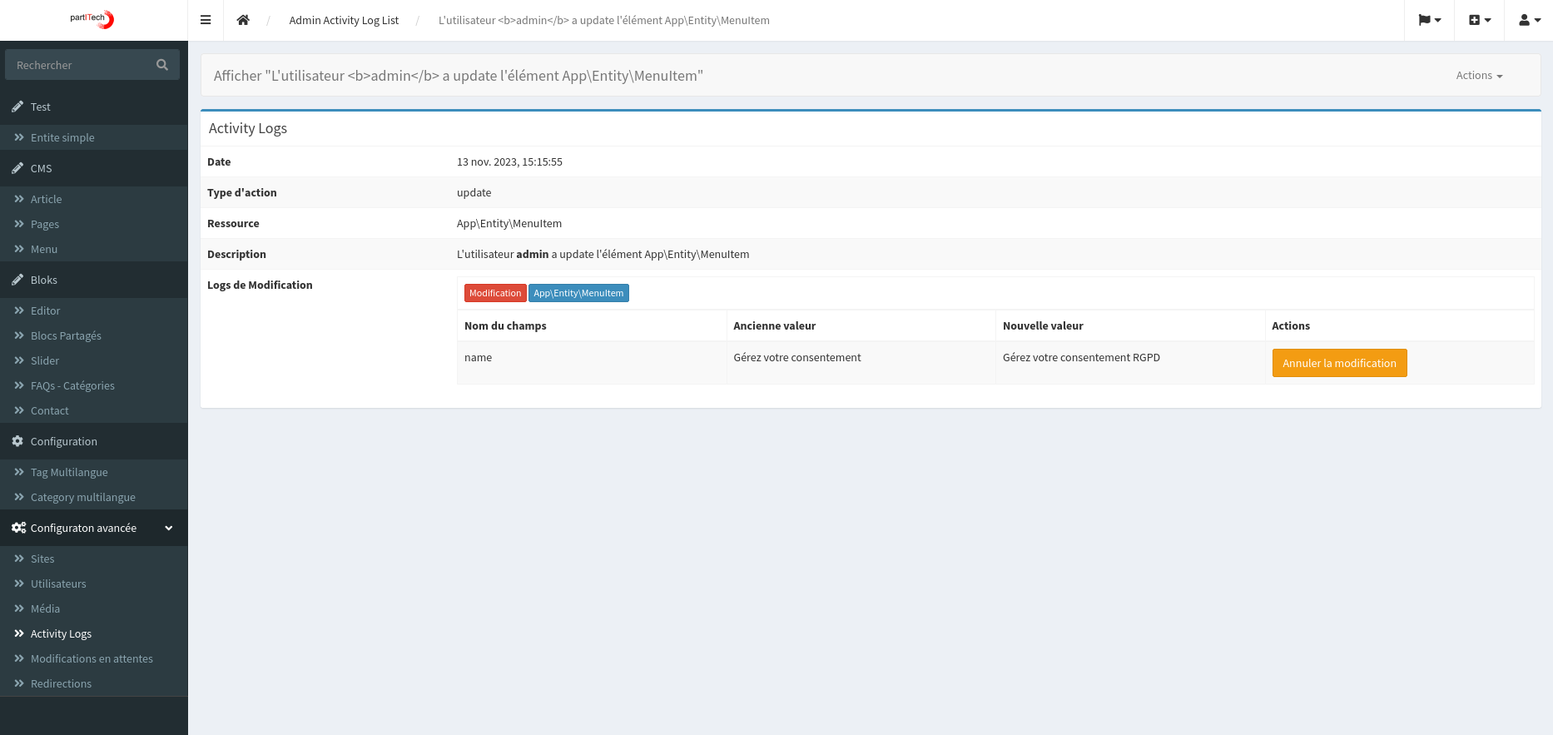Open the Actions dropdown

(1479, 76)
